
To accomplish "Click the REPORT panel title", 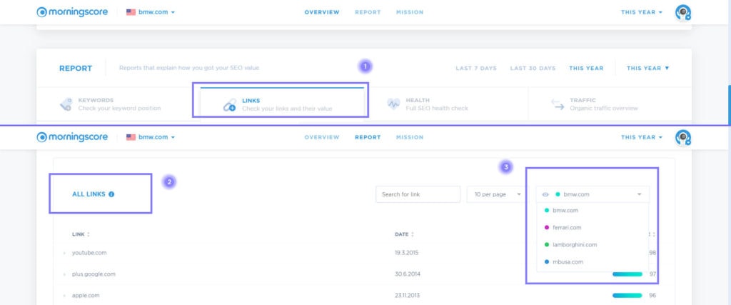I will [76, 69].
